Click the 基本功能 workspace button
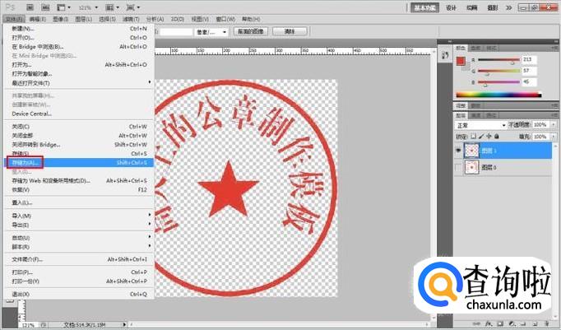 coord(425,7)
